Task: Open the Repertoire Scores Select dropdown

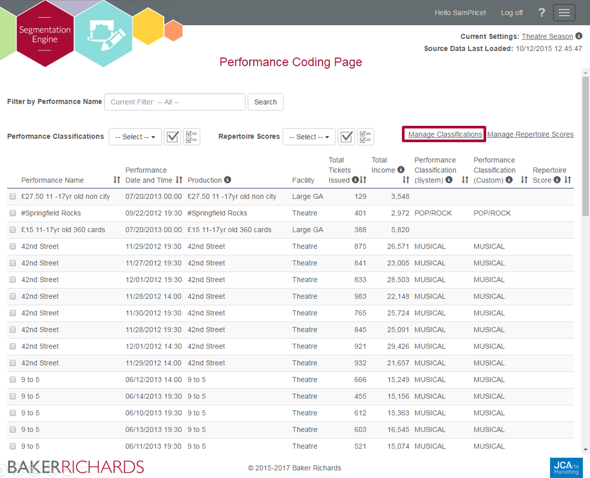Action: pyautogui.click(x=309, y=137)
